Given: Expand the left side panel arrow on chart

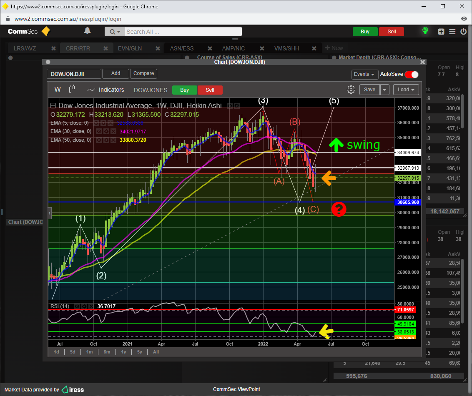Looking at the screenshot, I should tap(49, 213).
